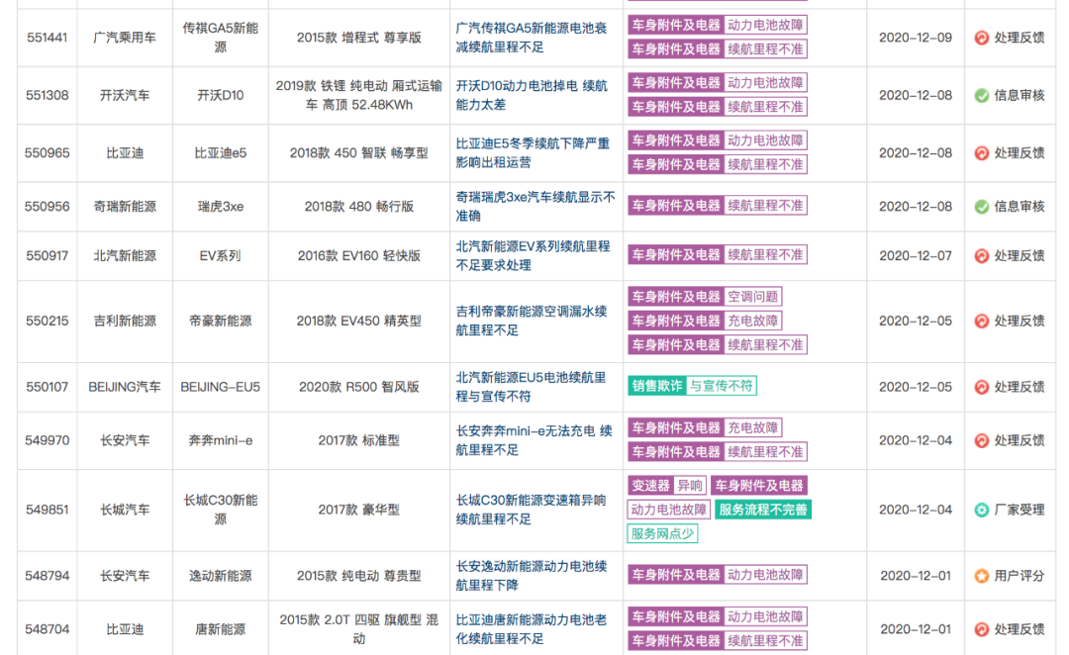Screen dimensions: 1069x655
Task: Click model cell 瑞虎3xe
Action: coord(220,206)
